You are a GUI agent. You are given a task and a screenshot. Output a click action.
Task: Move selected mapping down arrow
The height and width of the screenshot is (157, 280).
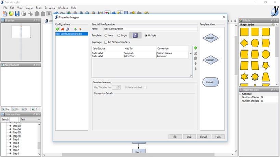(x=195, y=69)
